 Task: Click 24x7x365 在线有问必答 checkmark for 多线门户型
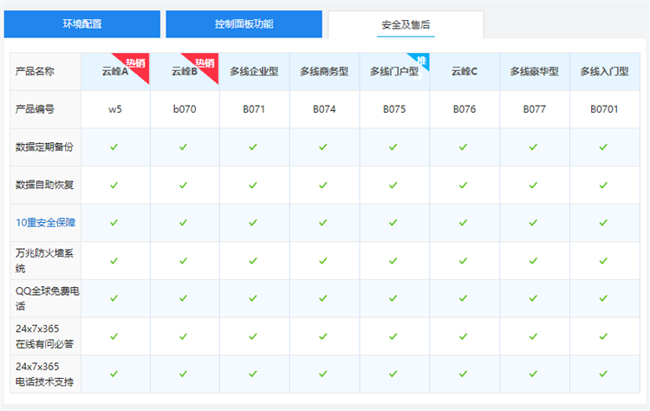pyautogui.click(x=393, y=336)
